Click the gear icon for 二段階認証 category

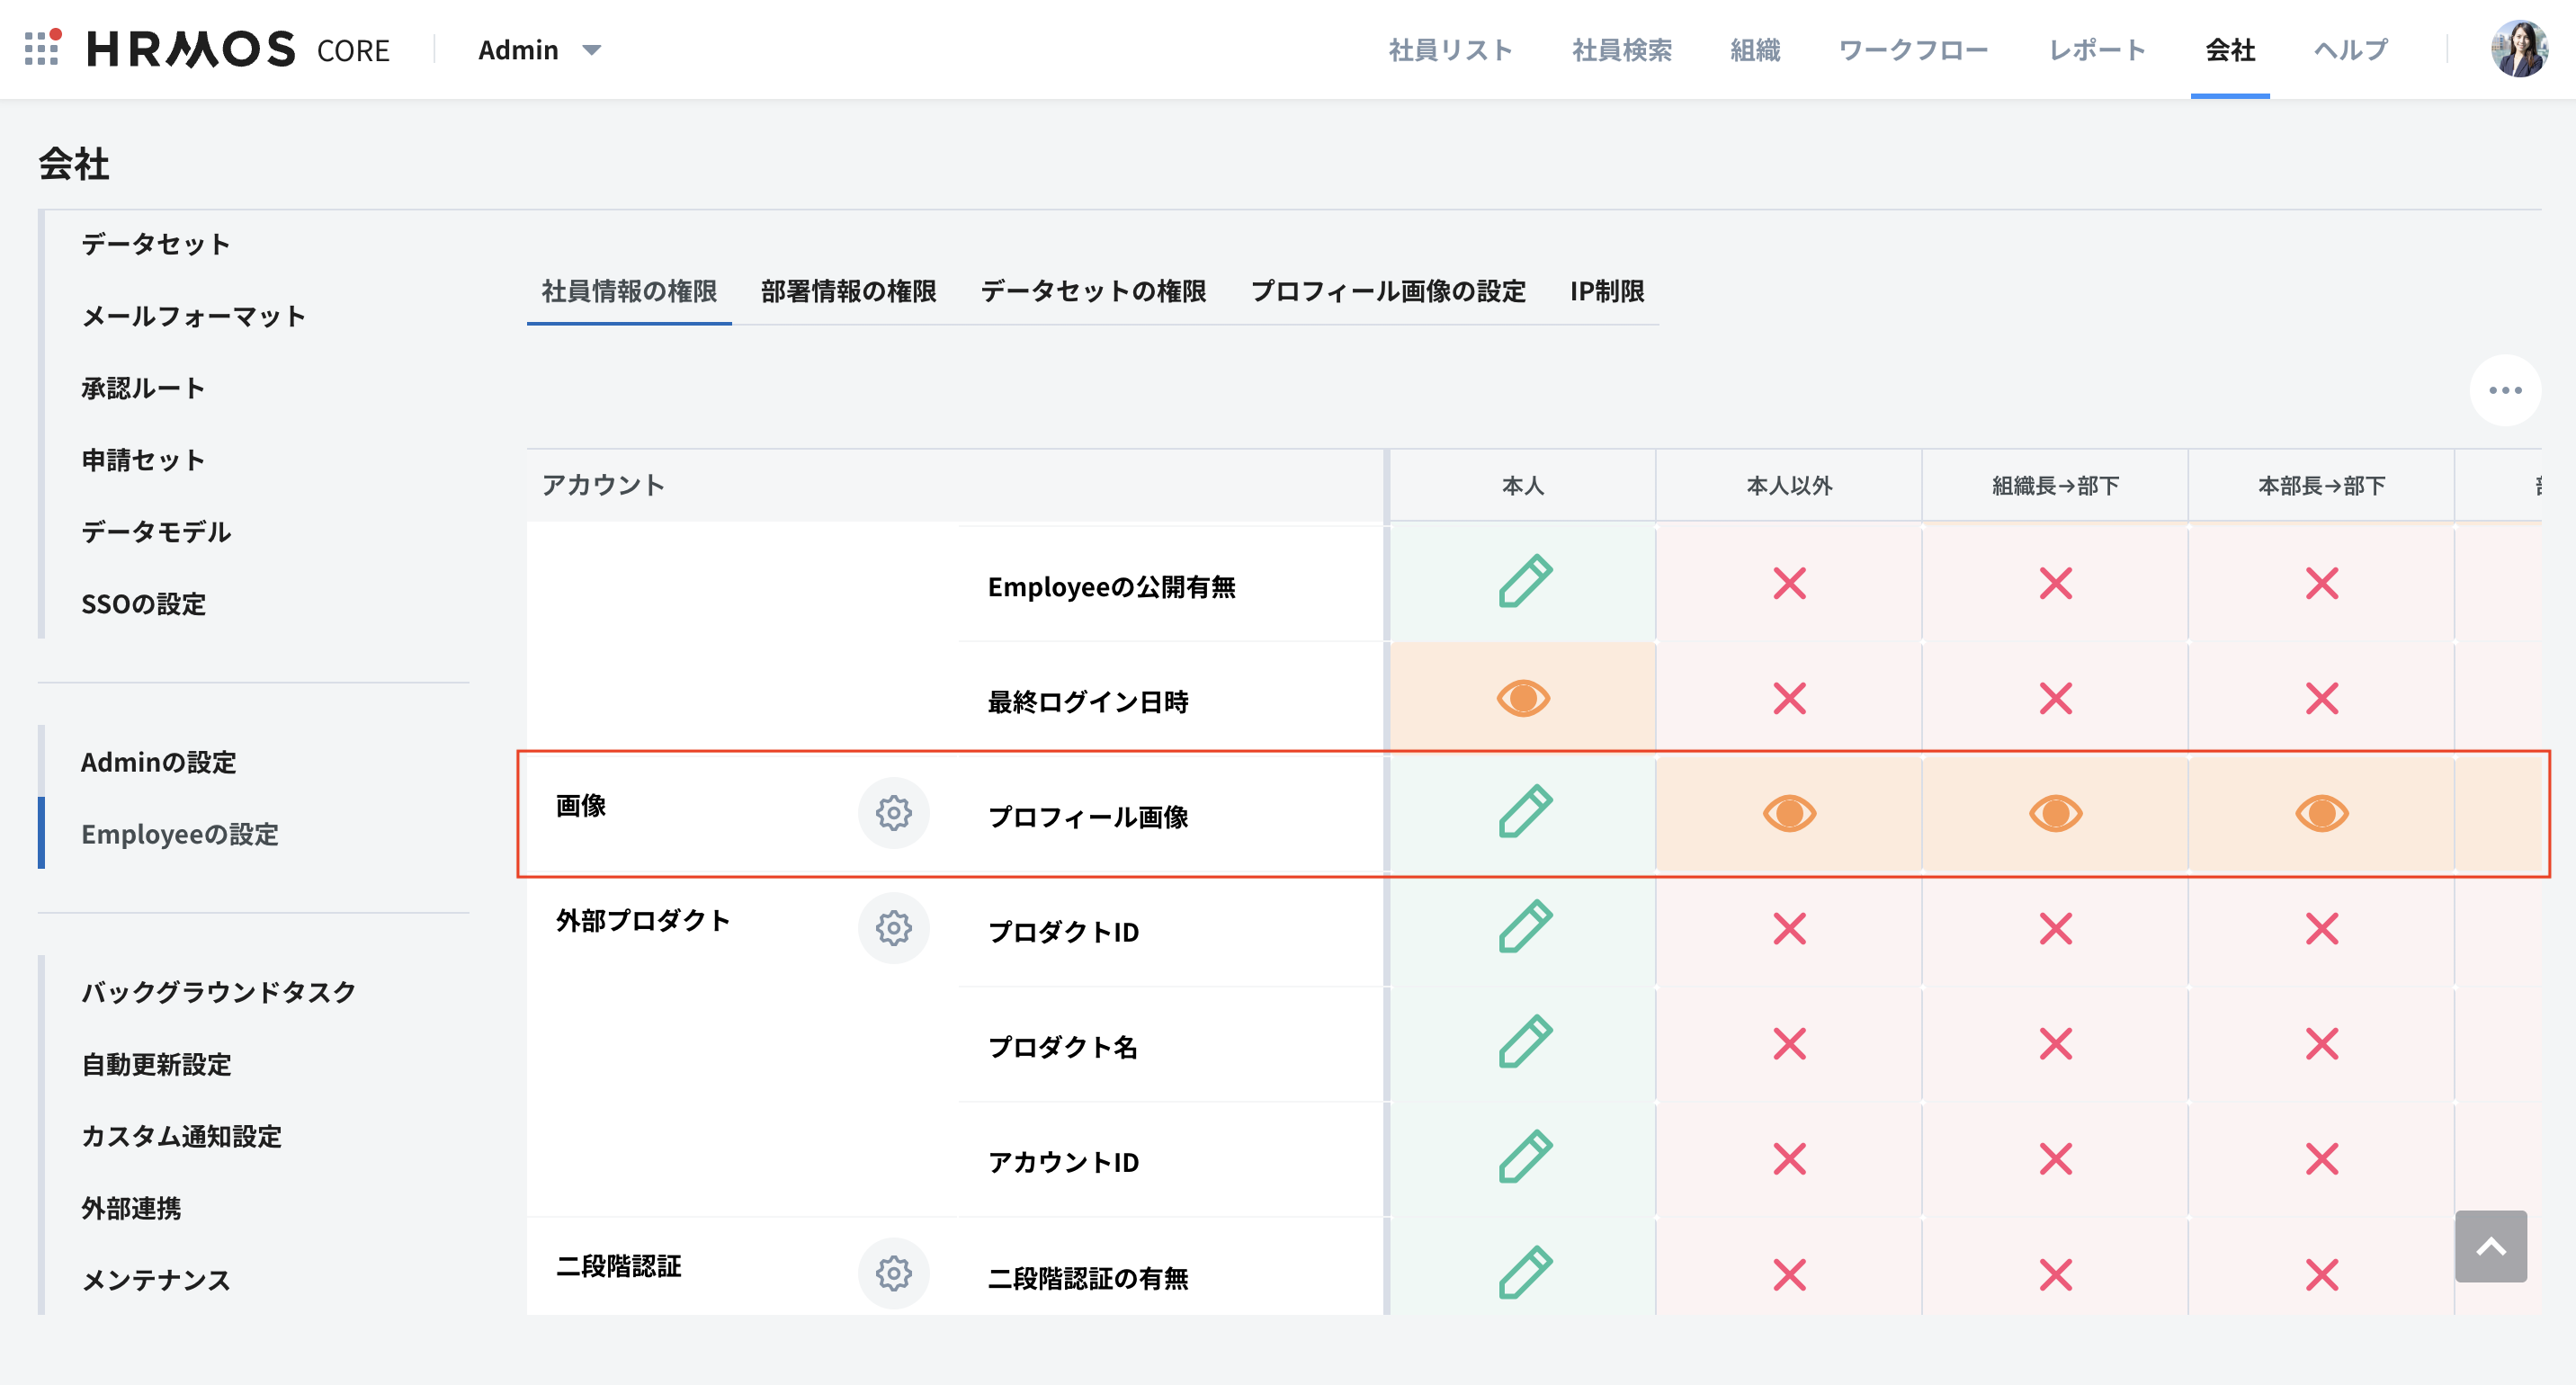(x=893, y=1273)
